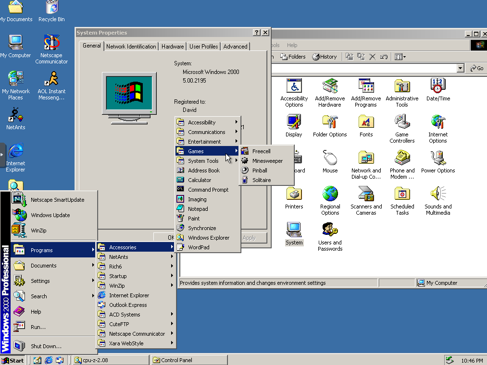Switch to the Network Identification tab
This screenshot has width=487, height=365.
point(131,47)
